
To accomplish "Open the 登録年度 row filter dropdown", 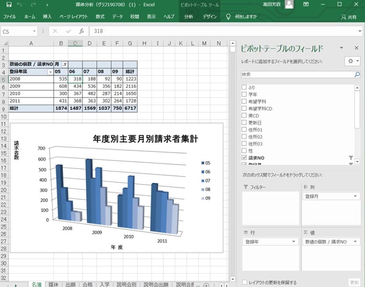I will [x=50, y=72].
